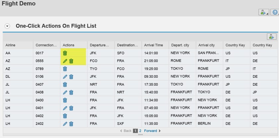279x138 pixels.
Task: Click Forward to next page
Action: 152,131
